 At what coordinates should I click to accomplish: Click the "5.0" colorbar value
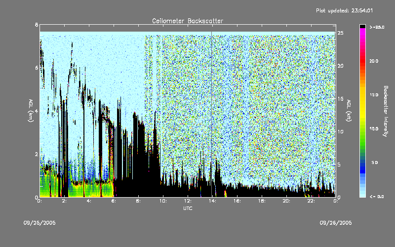pos(375,163)
